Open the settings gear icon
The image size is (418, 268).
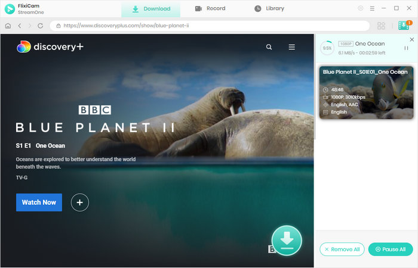tap(361, 8)
